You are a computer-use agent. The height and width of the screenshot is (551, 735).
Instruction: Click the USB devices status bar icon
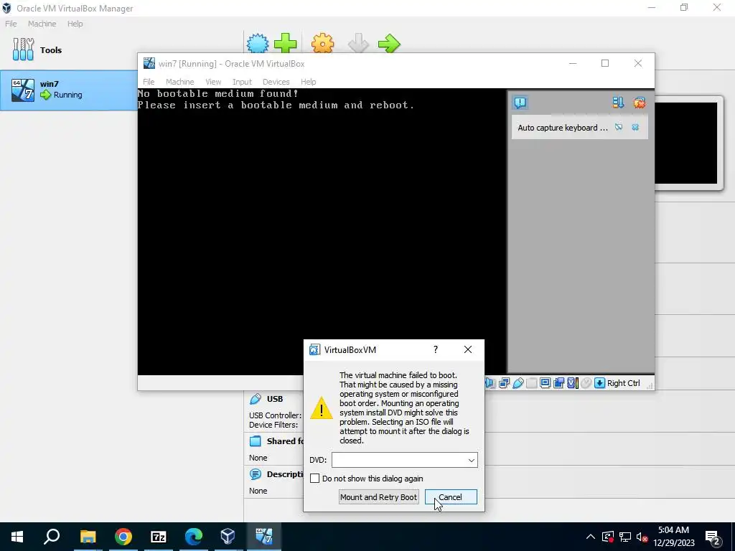click(x=518, y=383)
